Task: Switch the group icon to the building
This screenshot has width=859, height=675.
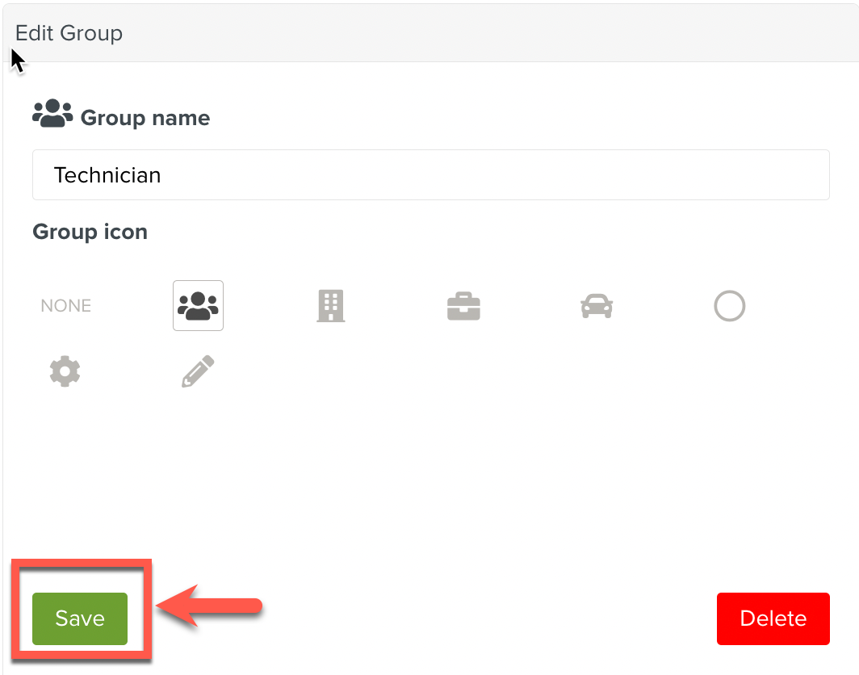Action: coord(331,305)
